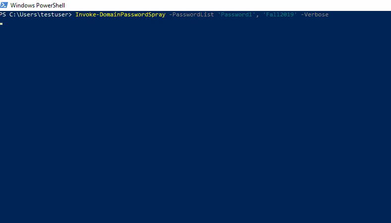Click the -PasswordList parameter
This screenshot has width=391, height=223.
(x=191, y=14)
